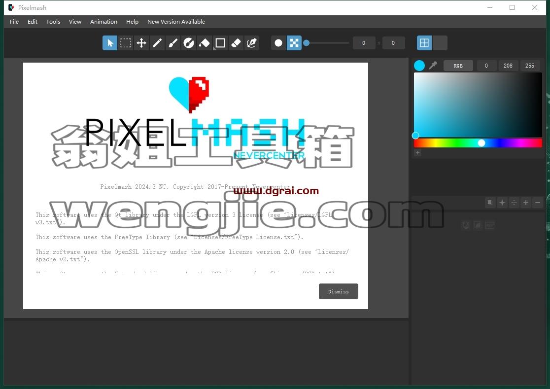The height and width of the screenshot is (389, 550).
Task: Click New Version Available
Action: point(176,21)
